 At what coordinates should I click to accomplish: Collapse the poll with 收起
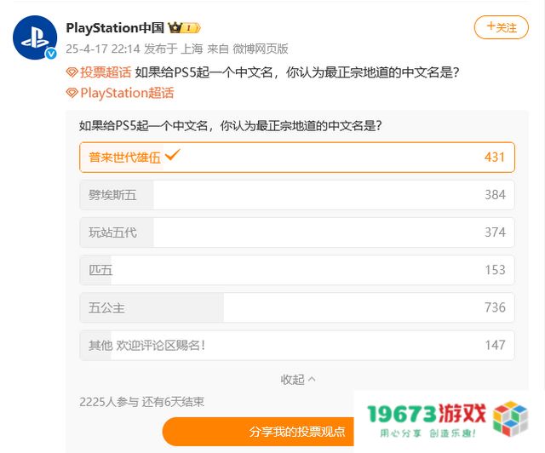point(297,380)
